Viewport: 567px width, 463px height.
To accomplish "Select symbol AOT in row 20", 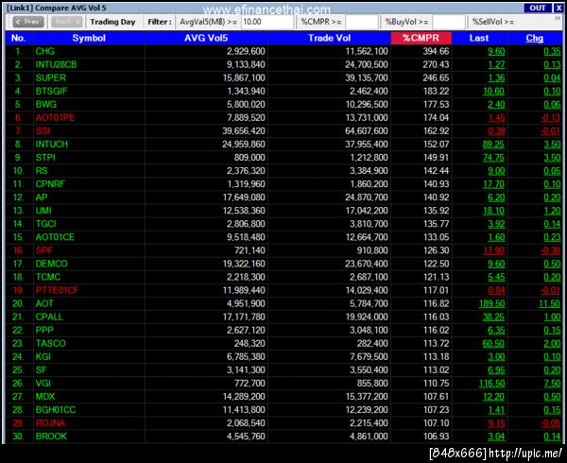I will (44, 303).
